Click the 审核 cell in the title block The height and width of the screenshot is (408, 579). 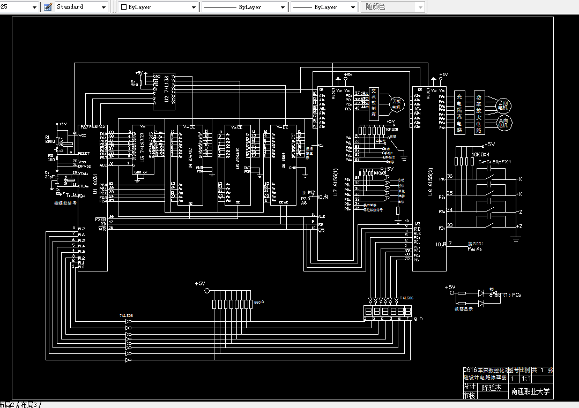tap(470, 396)
